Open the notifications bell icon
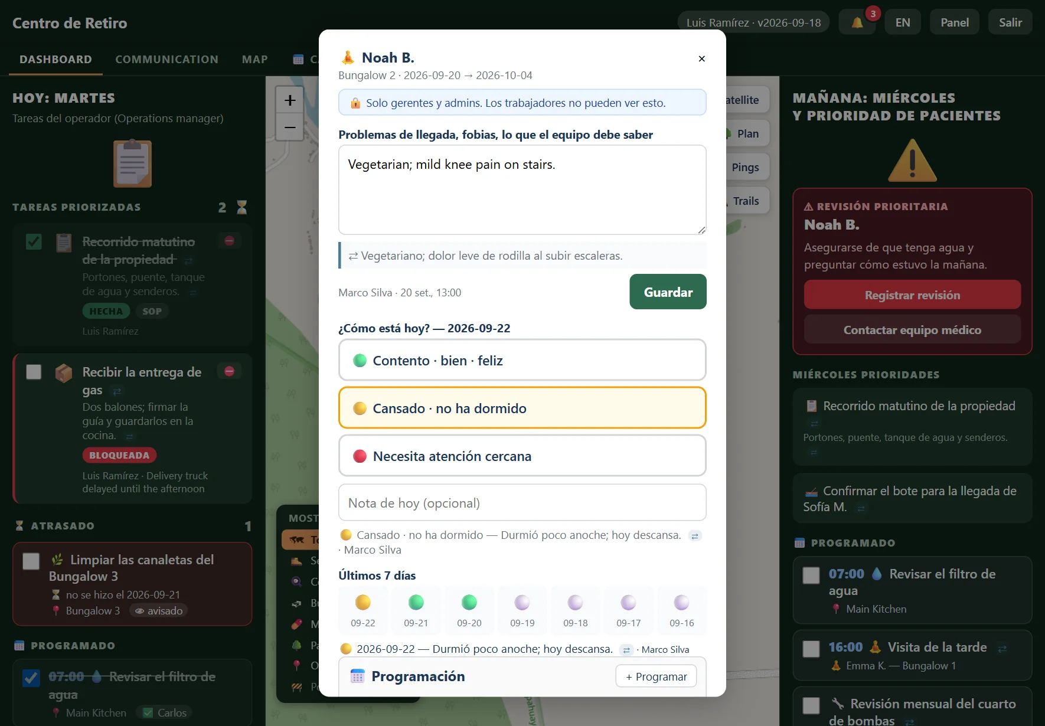The height and width of the screenshot is (726, 1045). coord(857,22)
